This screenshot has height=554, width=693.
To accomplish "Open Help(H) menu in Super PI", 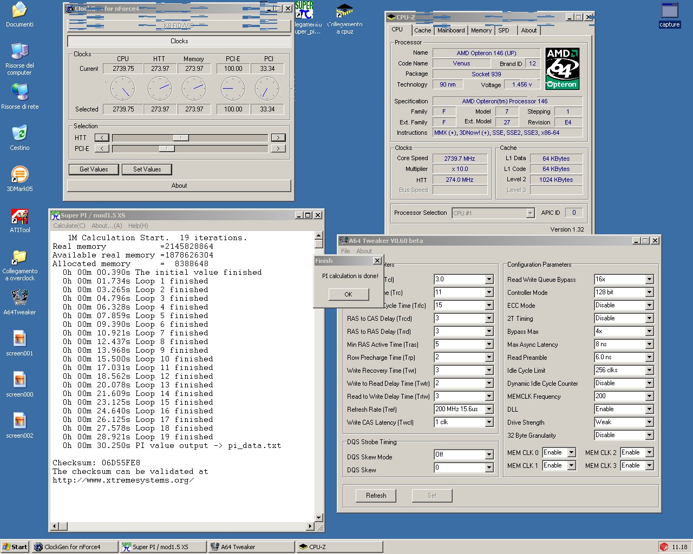I will pos(138,226).
